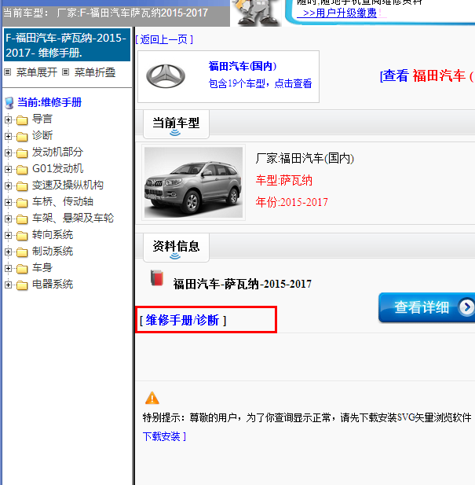Expand the 车桥、传动轴 tree node
Image resolution: width=475 pixels, height=485 pixels.
[x=8, y=203]
